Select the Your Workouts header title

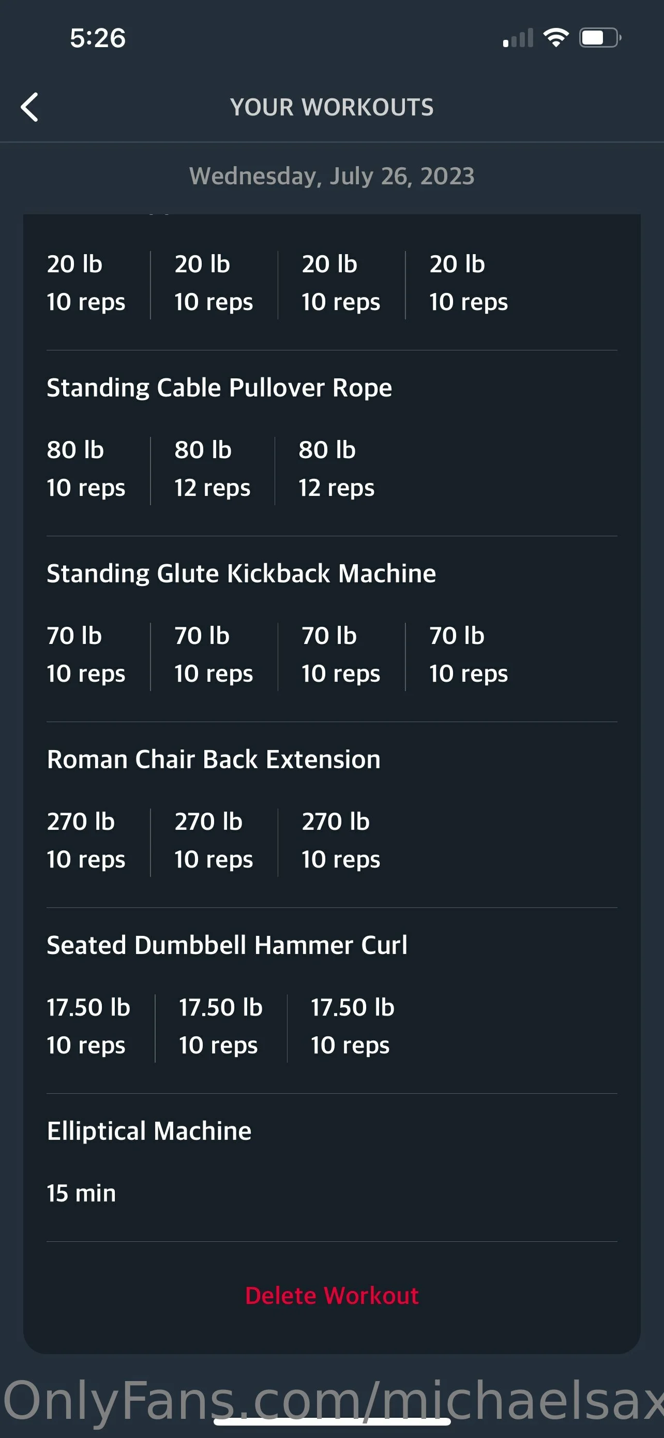pyautogui.click(x=331, y=107)
